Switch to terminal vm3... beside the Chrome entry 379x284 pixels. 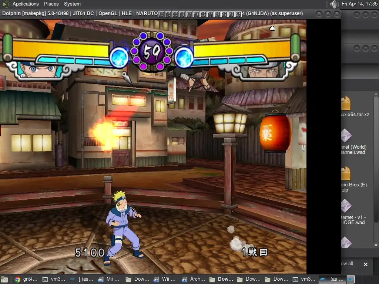[54, 279]
